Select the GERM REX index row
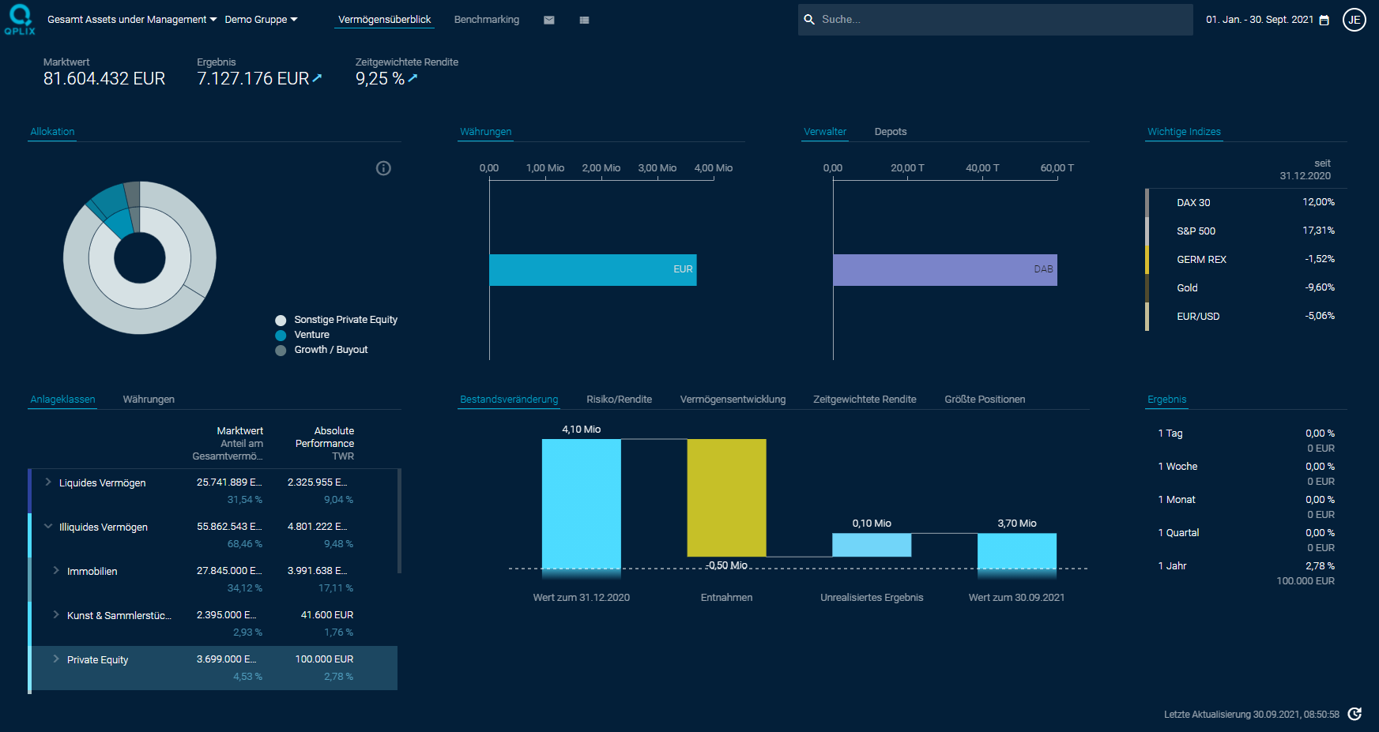Screen dimensions: 1379x732 click(x=1247, y=260)
